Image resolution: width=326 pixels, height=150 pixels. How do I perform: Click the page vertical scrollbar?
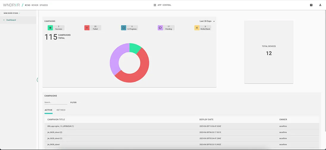pyautogui.click(x=325, y=70)
